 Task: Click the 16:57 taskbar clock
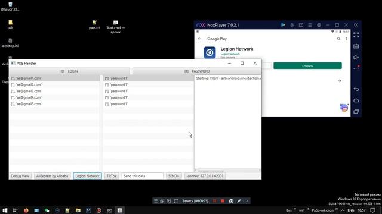tap(362, 210)
